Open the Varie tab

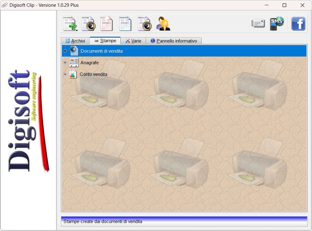pos(133,41)
